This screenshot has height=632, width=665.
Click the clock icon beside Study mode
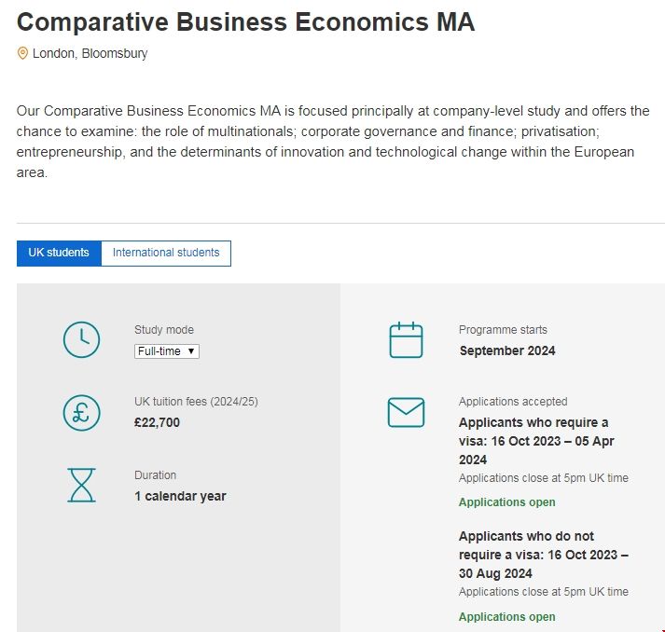point(81,339)
